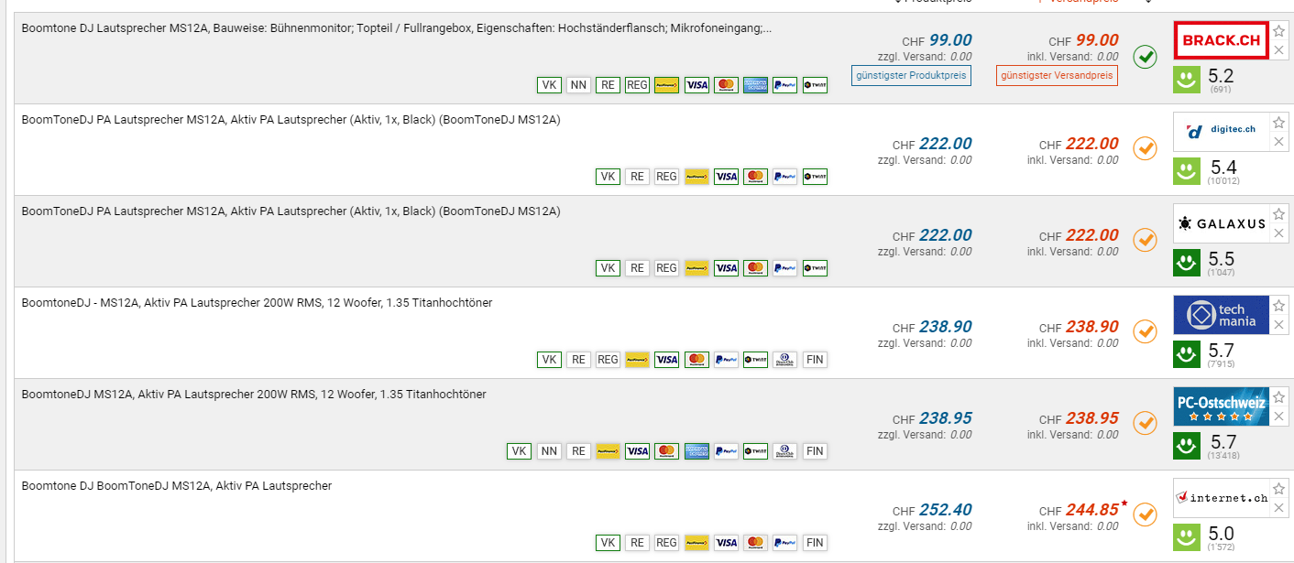Screen dimensions: 1294x563
Task: Click the orange availability icon for Galaxus
Action: (x=1145, y=240)
